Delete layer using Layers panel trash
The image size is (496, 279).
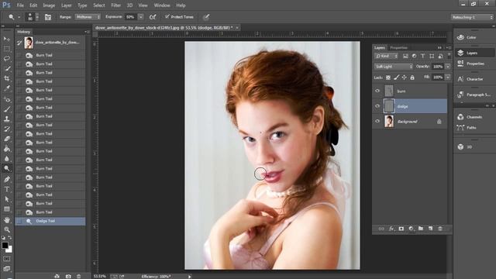pos(440,229)
